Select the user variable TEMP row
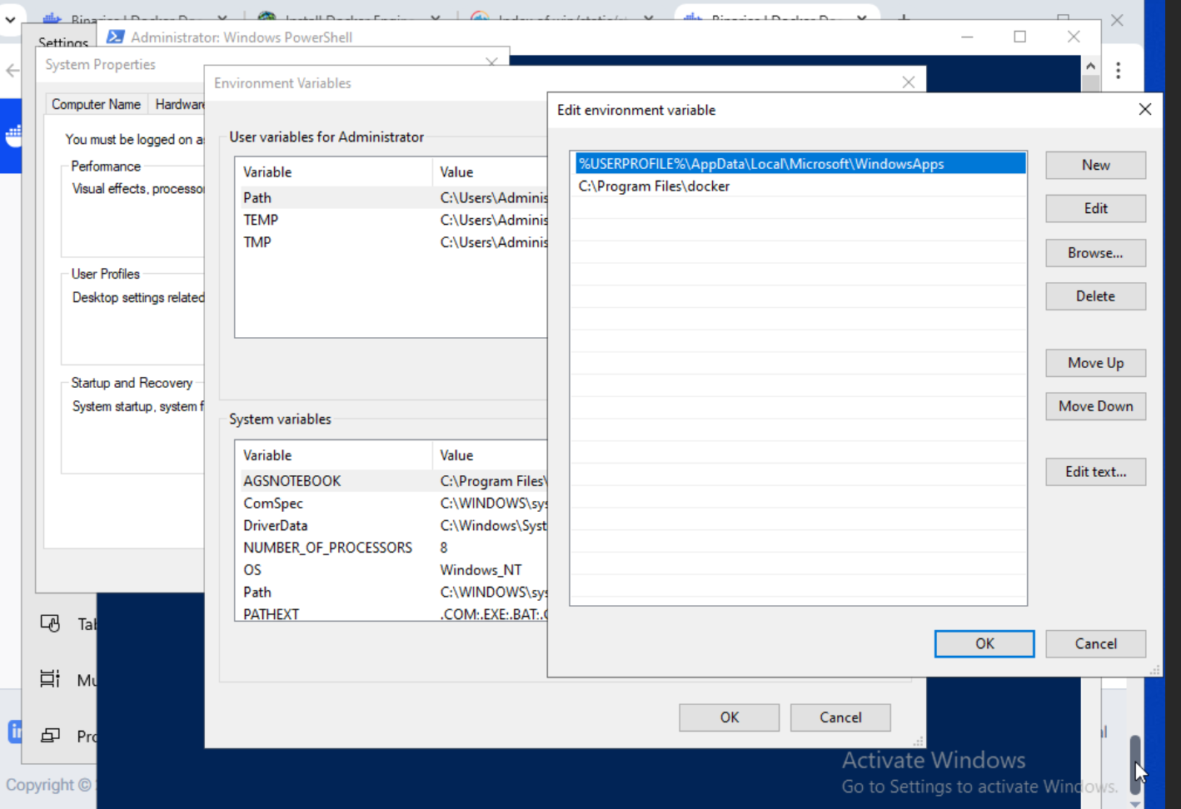The width and height of the screenshot is (1181, 809). click(391, 220)
